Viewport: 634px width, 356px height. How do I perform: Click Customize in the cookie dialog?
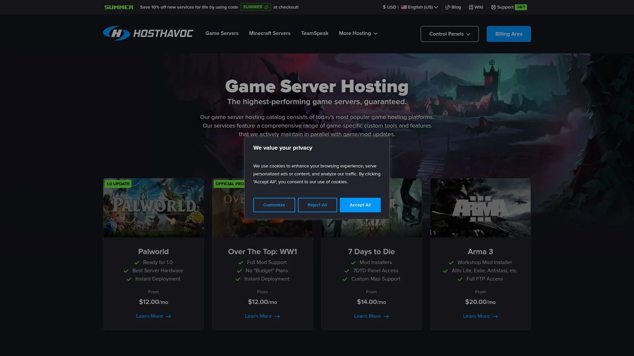point(274,205)
